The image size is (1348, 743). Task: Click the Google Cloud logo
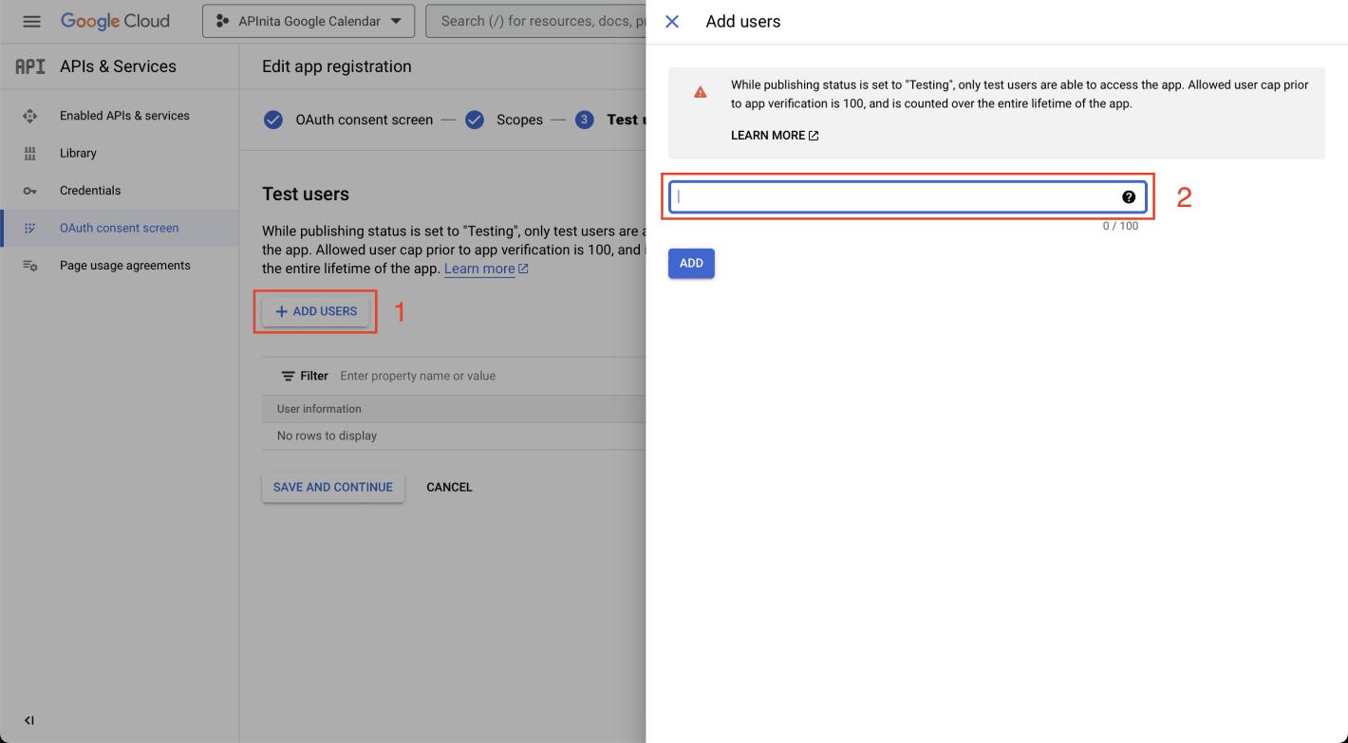pyautogui.click(x=114, y=21)
